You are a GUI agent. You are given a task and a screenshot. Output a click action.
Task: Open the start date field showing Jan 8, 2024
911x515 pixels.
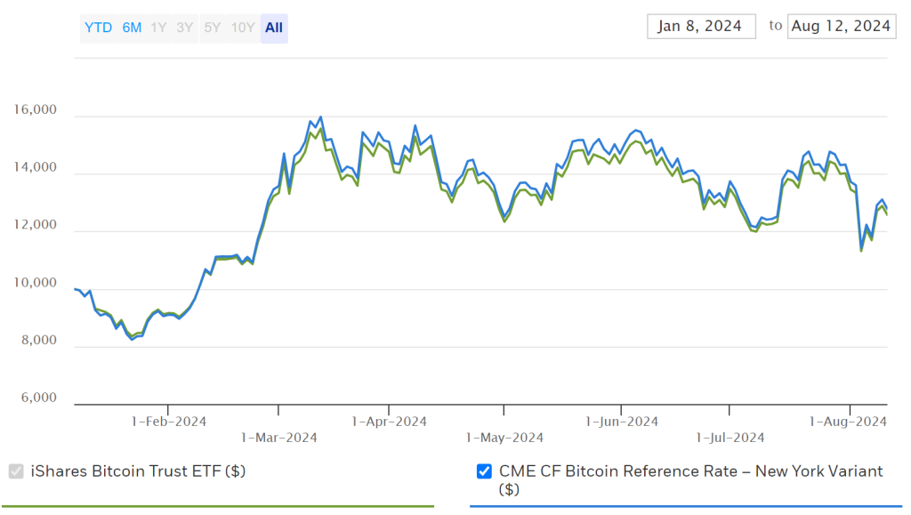[x=701, y=26]
